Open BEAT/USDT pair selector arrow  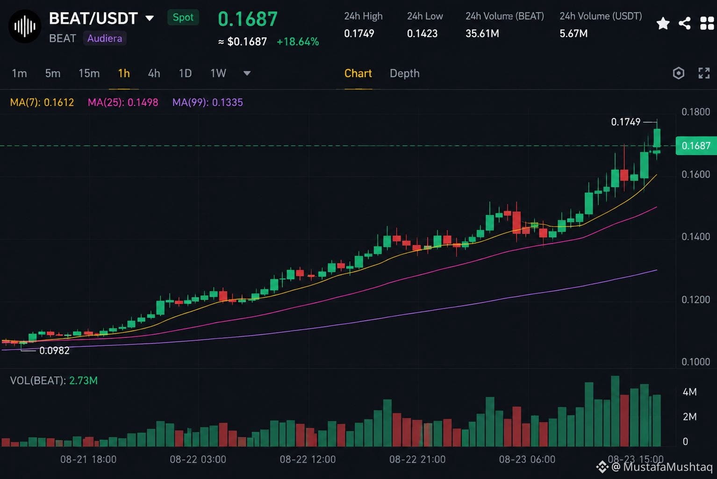click(150, 18)
